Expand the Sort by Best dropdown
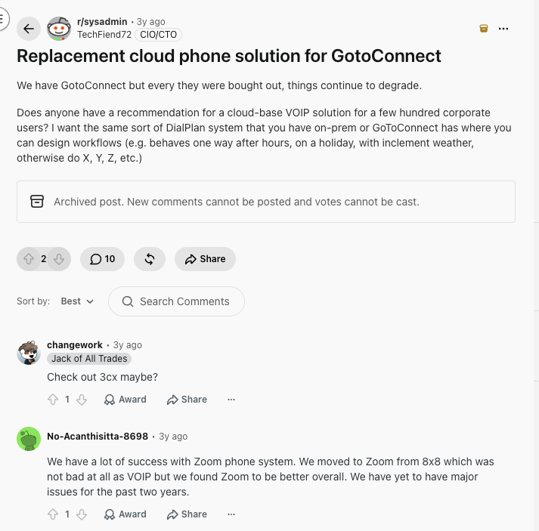Image resolution: width=539 pixels, height=531 pixels. (x=77, y=301)
